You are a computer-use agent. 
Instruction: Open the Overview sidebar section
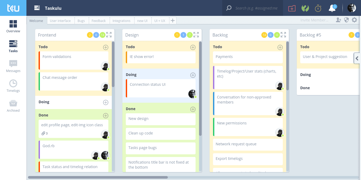[13, 26]
